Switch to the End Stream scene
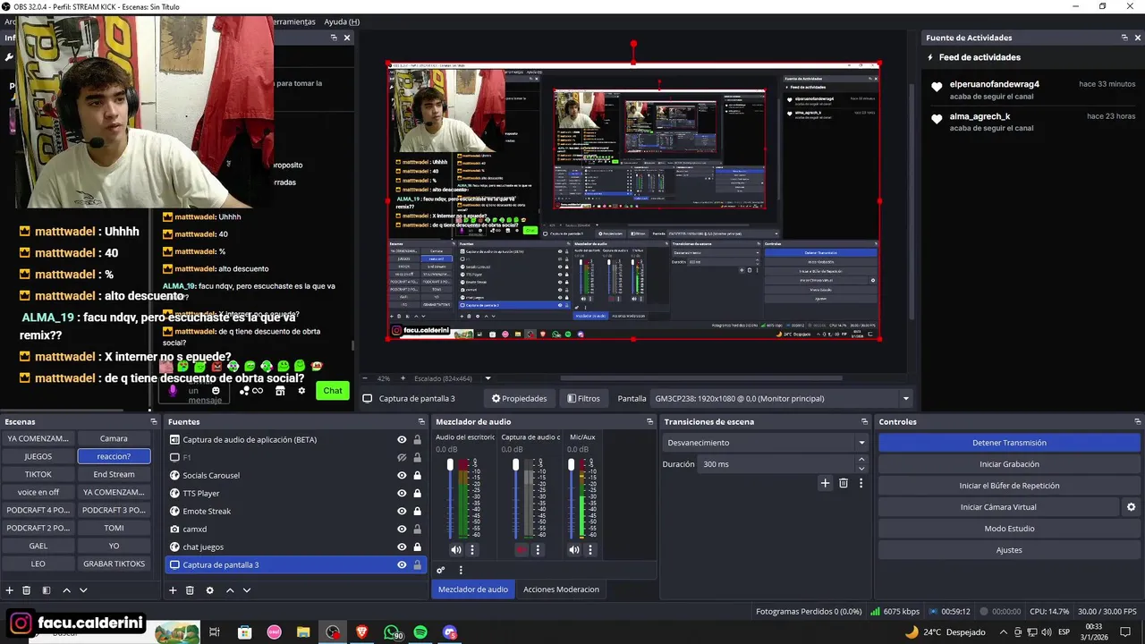This screenshot has width=1145, height=644. coord(114,474)
